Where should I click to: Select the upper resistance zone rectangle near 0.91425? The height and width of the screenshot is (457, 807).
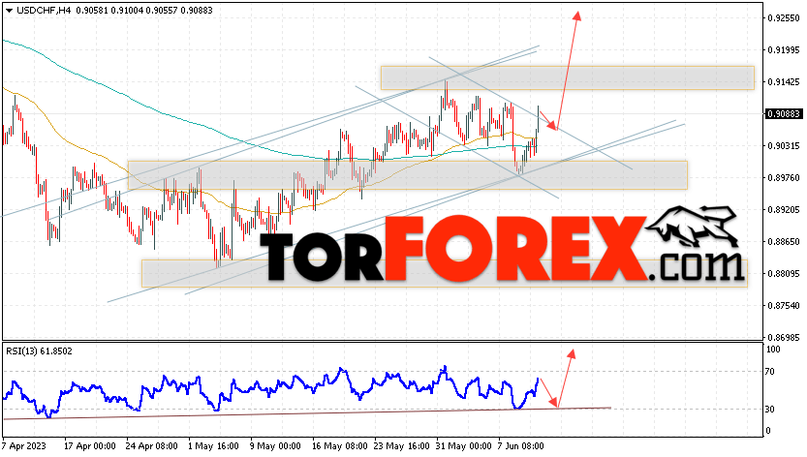click(567, 77)
